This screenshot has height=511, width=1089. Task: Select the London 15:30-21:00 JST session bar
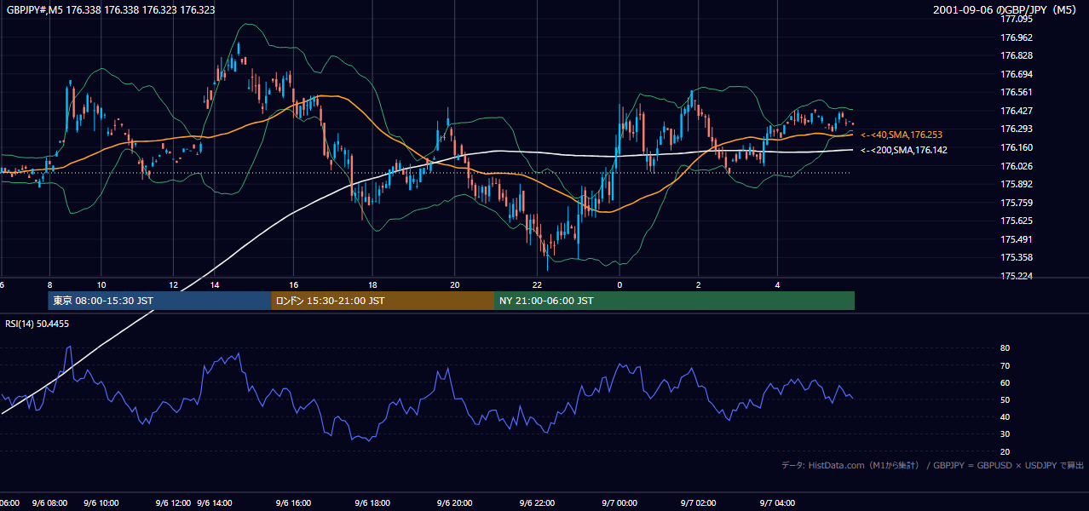pyautogui.click(x=383, y=301)
